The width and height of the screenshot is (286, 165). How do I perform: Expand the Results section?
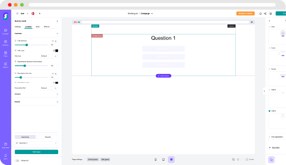pos(57,102)
